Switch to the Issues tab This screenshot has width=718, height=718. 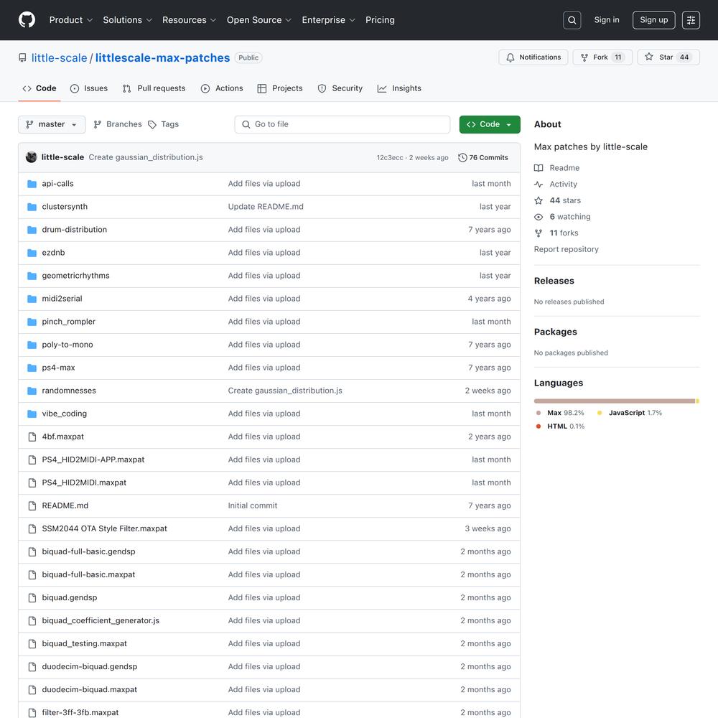pyautogui.click(x=89, y=88)
